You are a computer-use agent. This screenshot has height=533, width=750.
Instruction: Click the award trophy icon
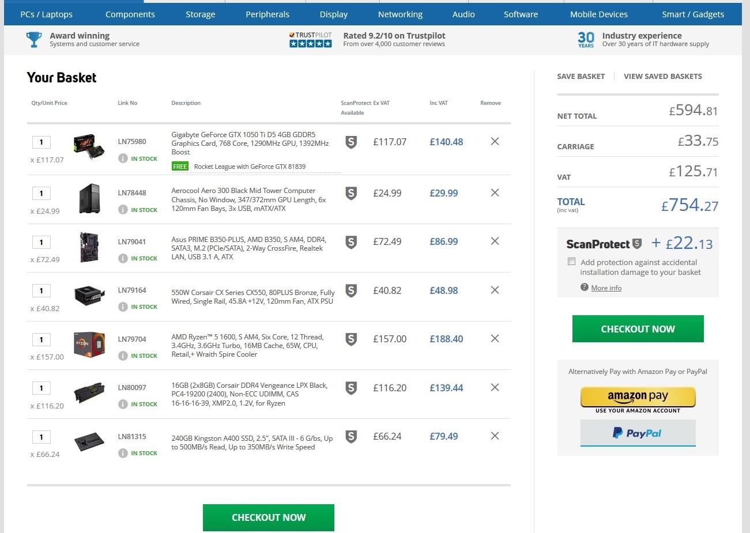(34, 40)
